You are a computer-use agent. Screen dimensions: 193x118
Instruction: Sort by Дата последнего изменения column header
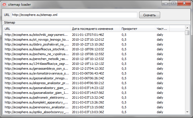(95, 29)
